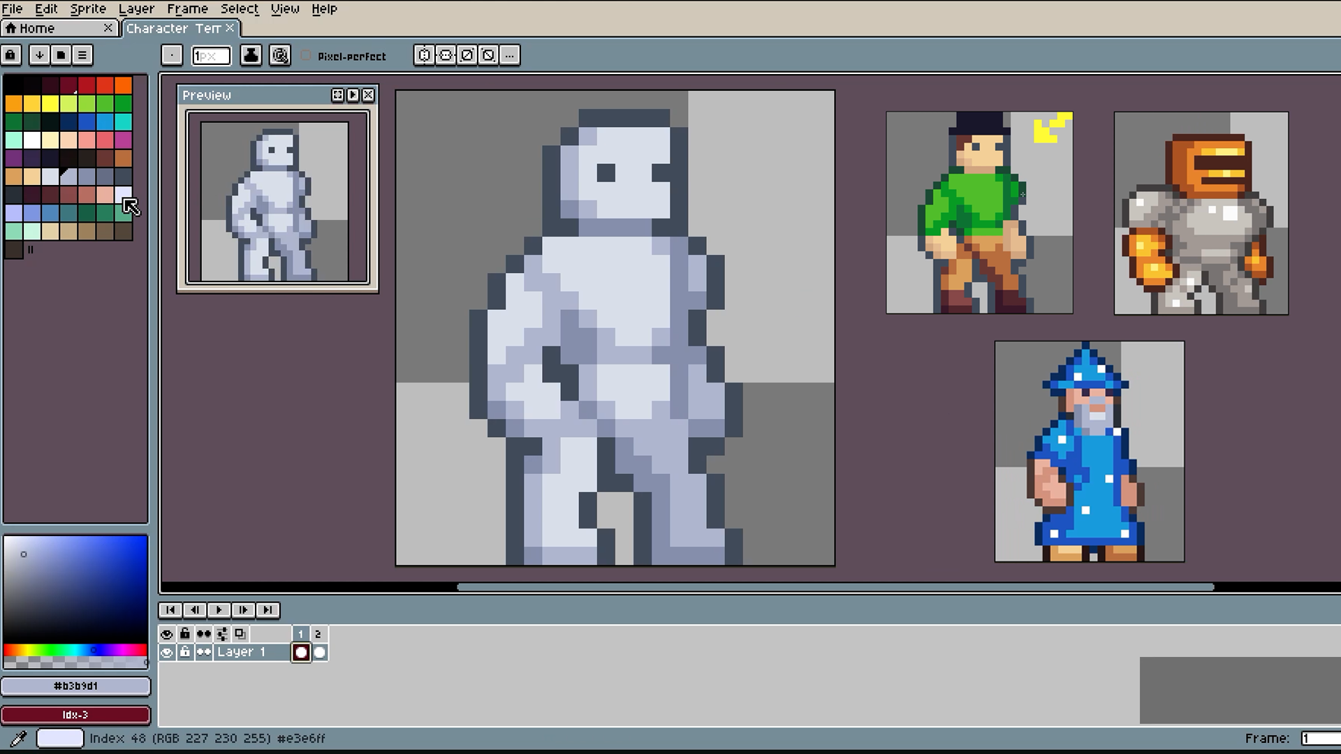Open the File menu
The image size is (1341, 754).
pos(12,9)
